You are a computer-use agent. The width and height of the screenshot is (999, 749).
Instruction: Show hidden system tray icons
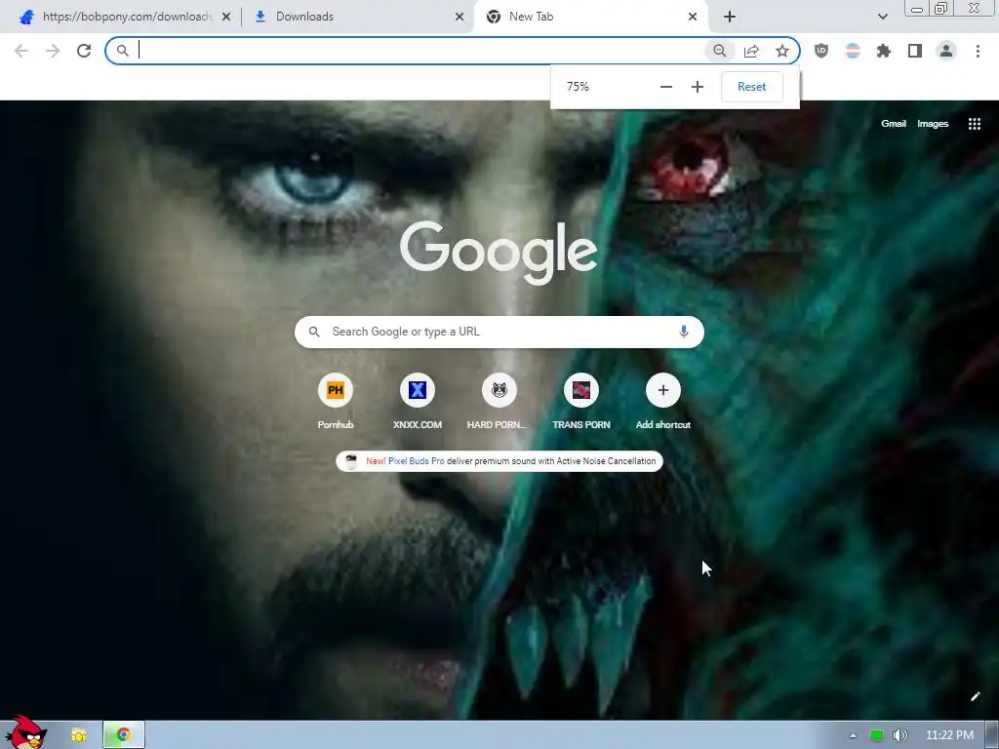853,735
